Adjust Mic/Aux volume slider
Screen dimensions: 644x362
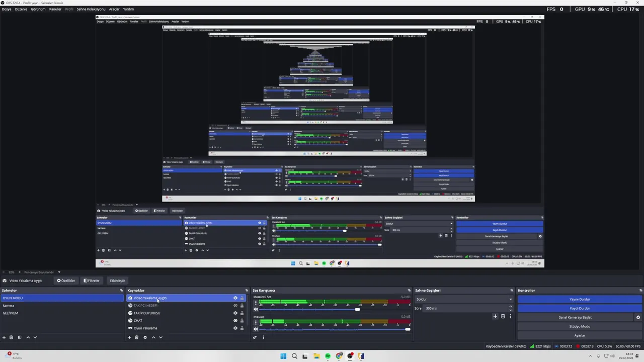click(x=336, y=329)
